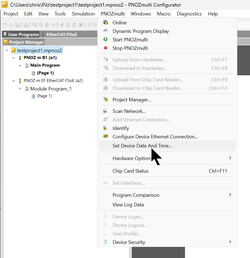Open the View menu
This screenshot has height=258, width=250.
(x=44, y=14)
